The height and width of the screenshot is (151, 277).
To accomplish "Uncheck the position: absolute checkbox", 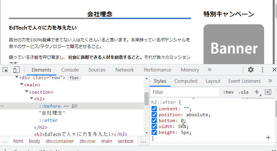I will point(154,115).
